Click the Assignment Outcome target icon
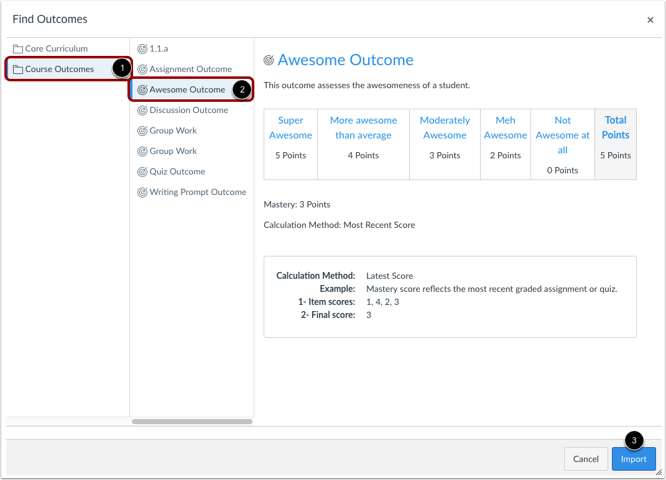This screenshot has height=480, width=666. [x=142, y=69]
